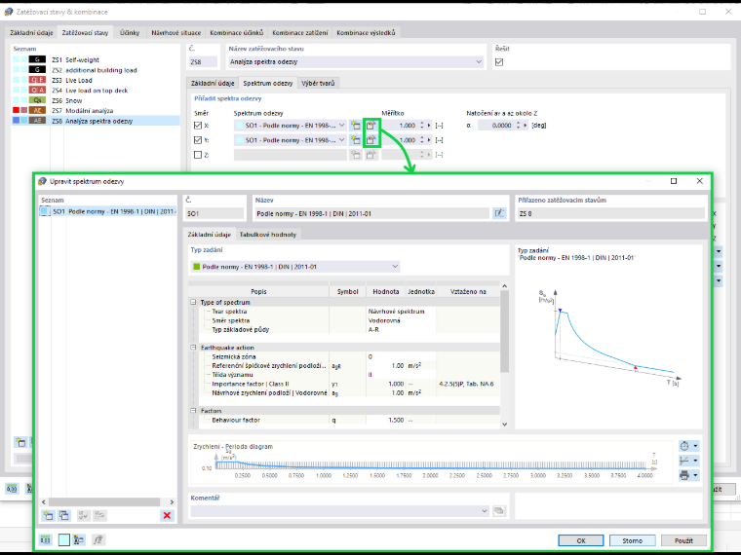Screen dimensions: 741x555
Task: Click rotation angle α input field
Action: 495,126
